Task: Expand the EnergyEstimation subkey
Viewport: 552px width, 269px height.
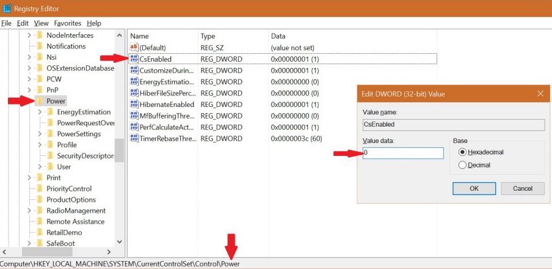Action: [40, 112]
